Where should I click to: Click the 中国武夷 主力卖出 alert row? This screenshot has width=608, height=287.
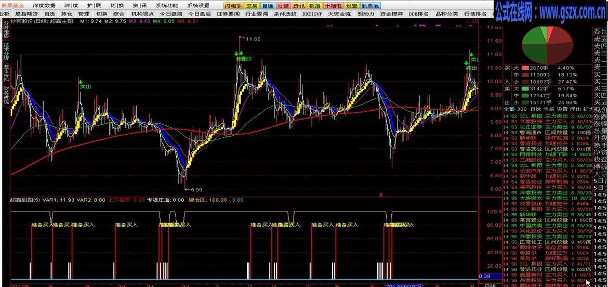548,226
